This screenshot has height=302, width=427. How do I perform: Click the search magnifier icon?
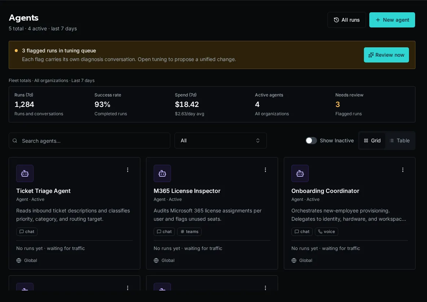(15, 141)
